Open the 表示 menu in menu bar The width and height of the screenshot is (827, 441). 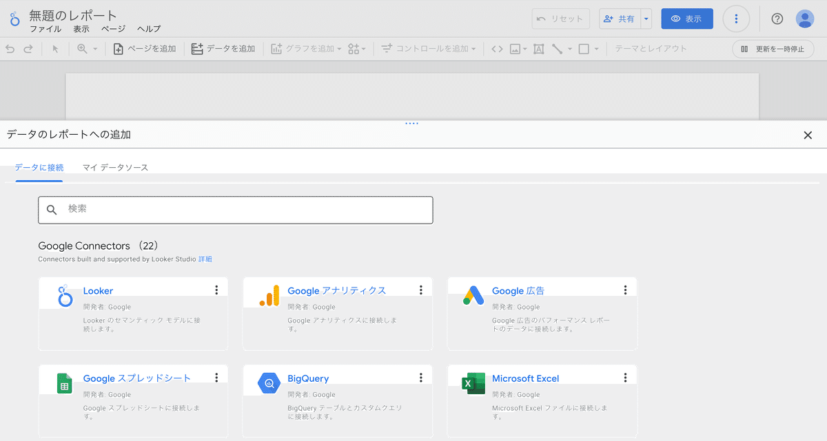tap(81, 29)
